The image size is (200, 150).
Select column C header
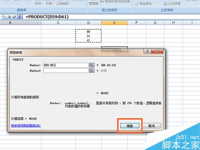[x=58, y=23]
